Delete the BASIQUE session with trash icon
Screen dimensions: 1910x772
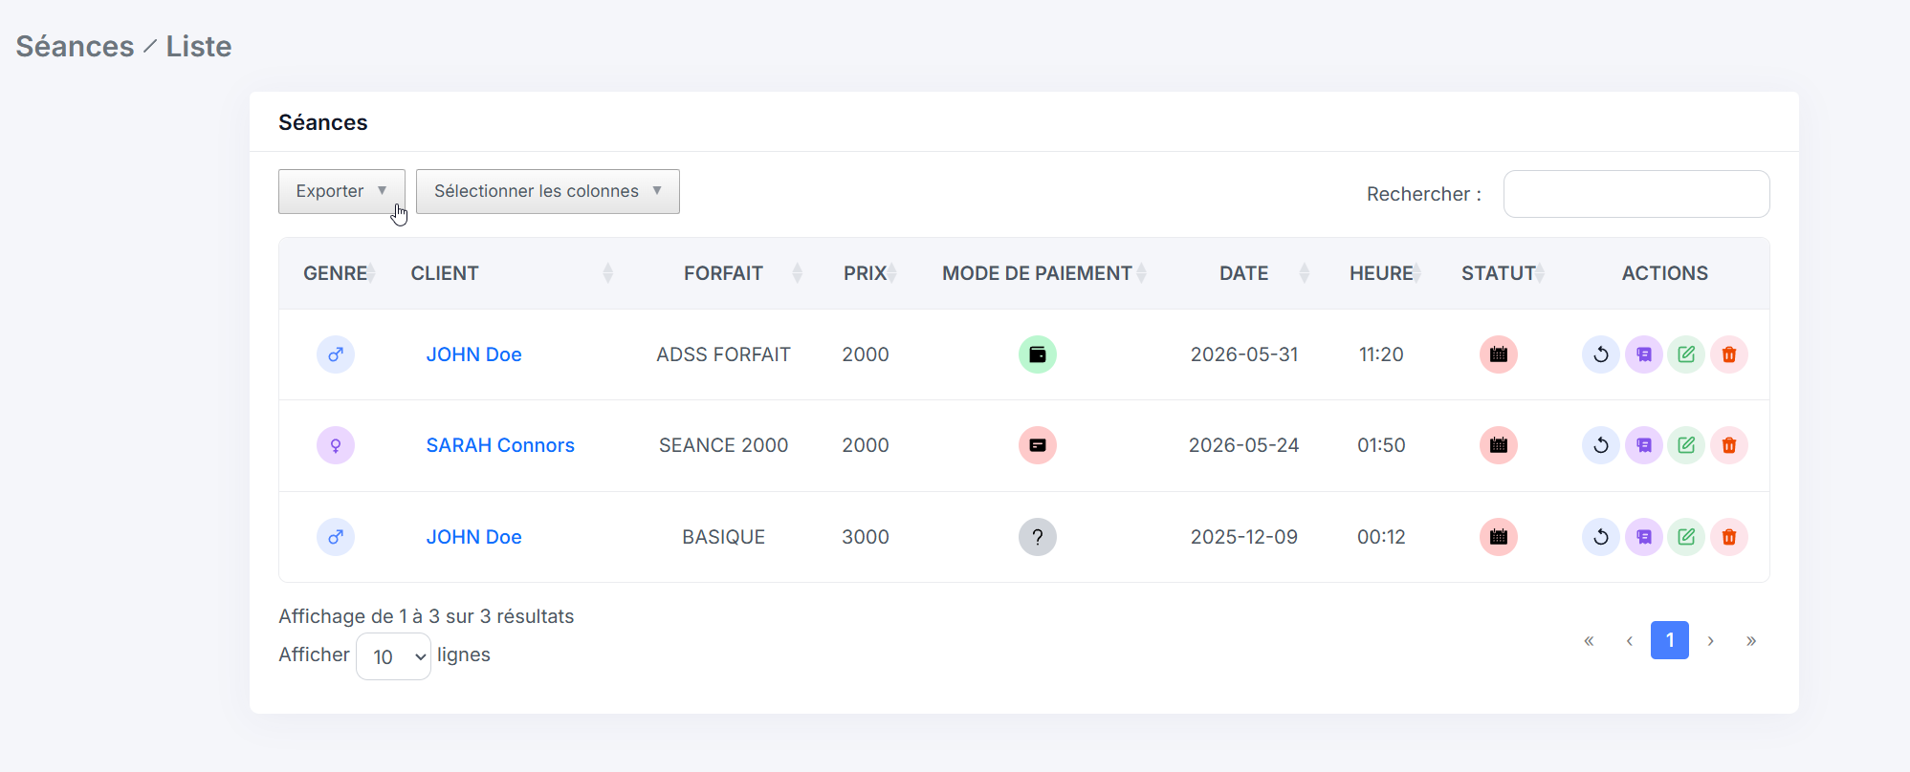[1729, 537]
